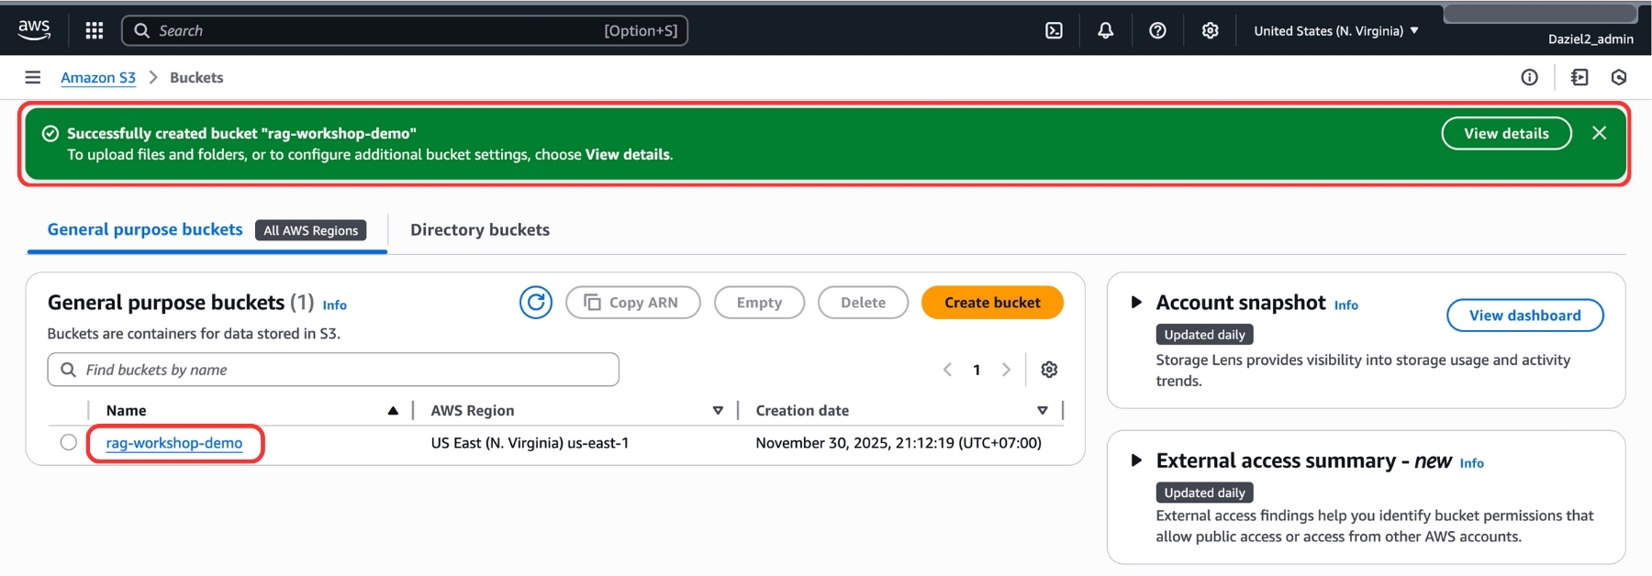Click the Create bucket button
Image resolution: width=1652 pixels, height=576 pixels.
pos(992,302)
